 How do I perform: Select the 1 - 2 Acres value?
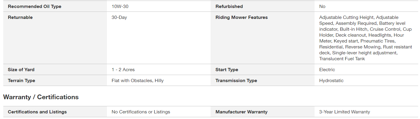123,70
